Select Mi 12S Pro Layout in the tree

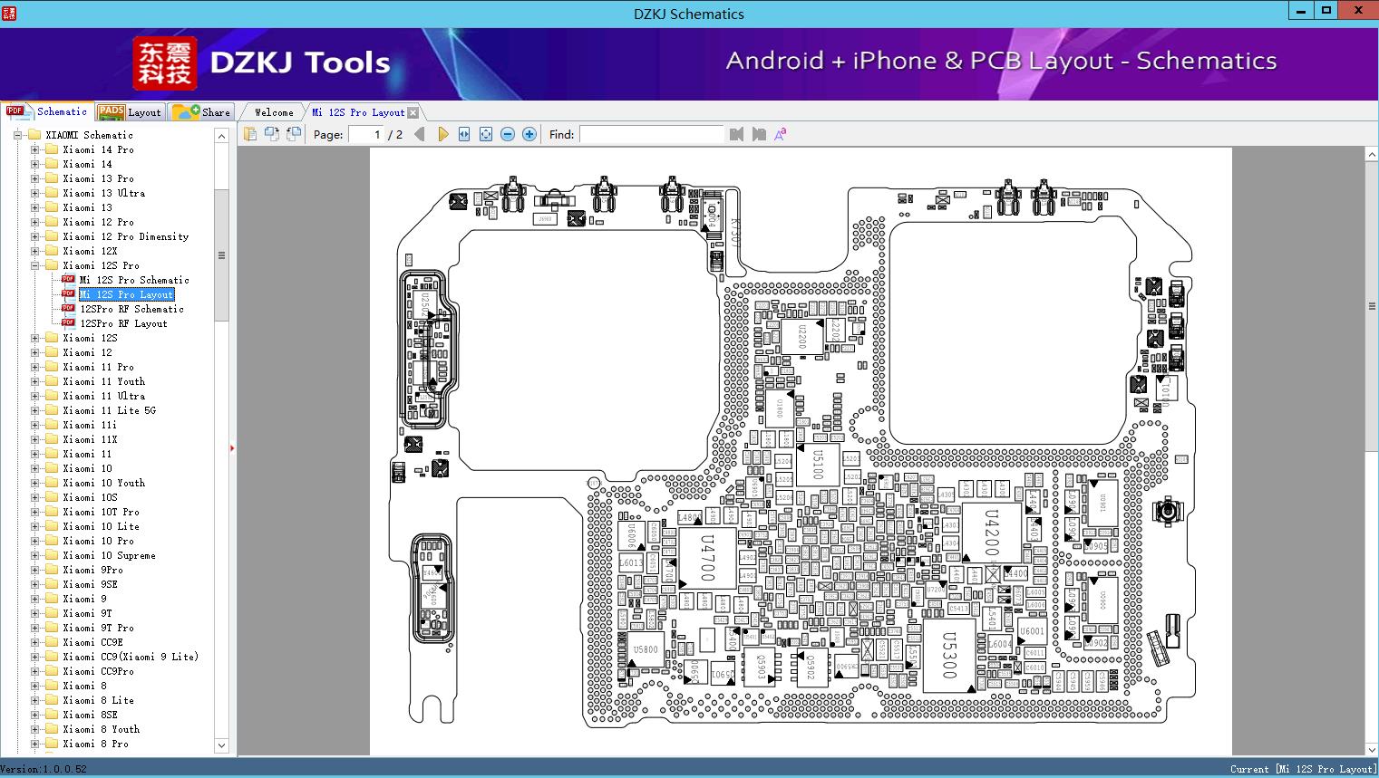click(126, 294)
